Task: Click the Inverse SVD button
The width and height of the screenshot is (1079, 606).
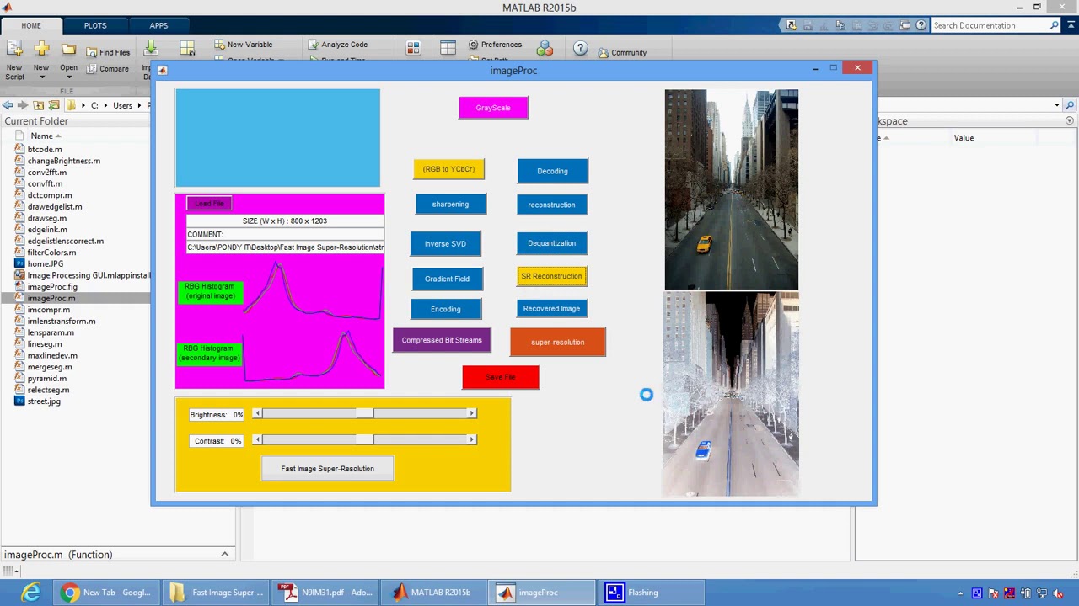Action: [445, 244]
